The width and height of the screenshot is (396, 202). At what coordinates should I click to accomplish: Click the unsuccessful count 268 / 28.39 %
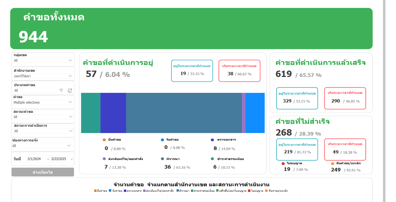[x=298, y=133]
